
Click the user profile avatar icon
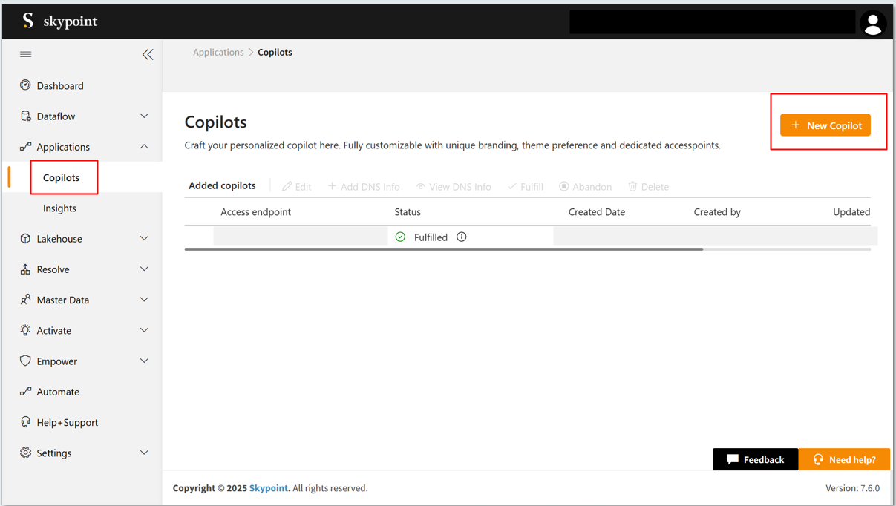tap(873, 24)
